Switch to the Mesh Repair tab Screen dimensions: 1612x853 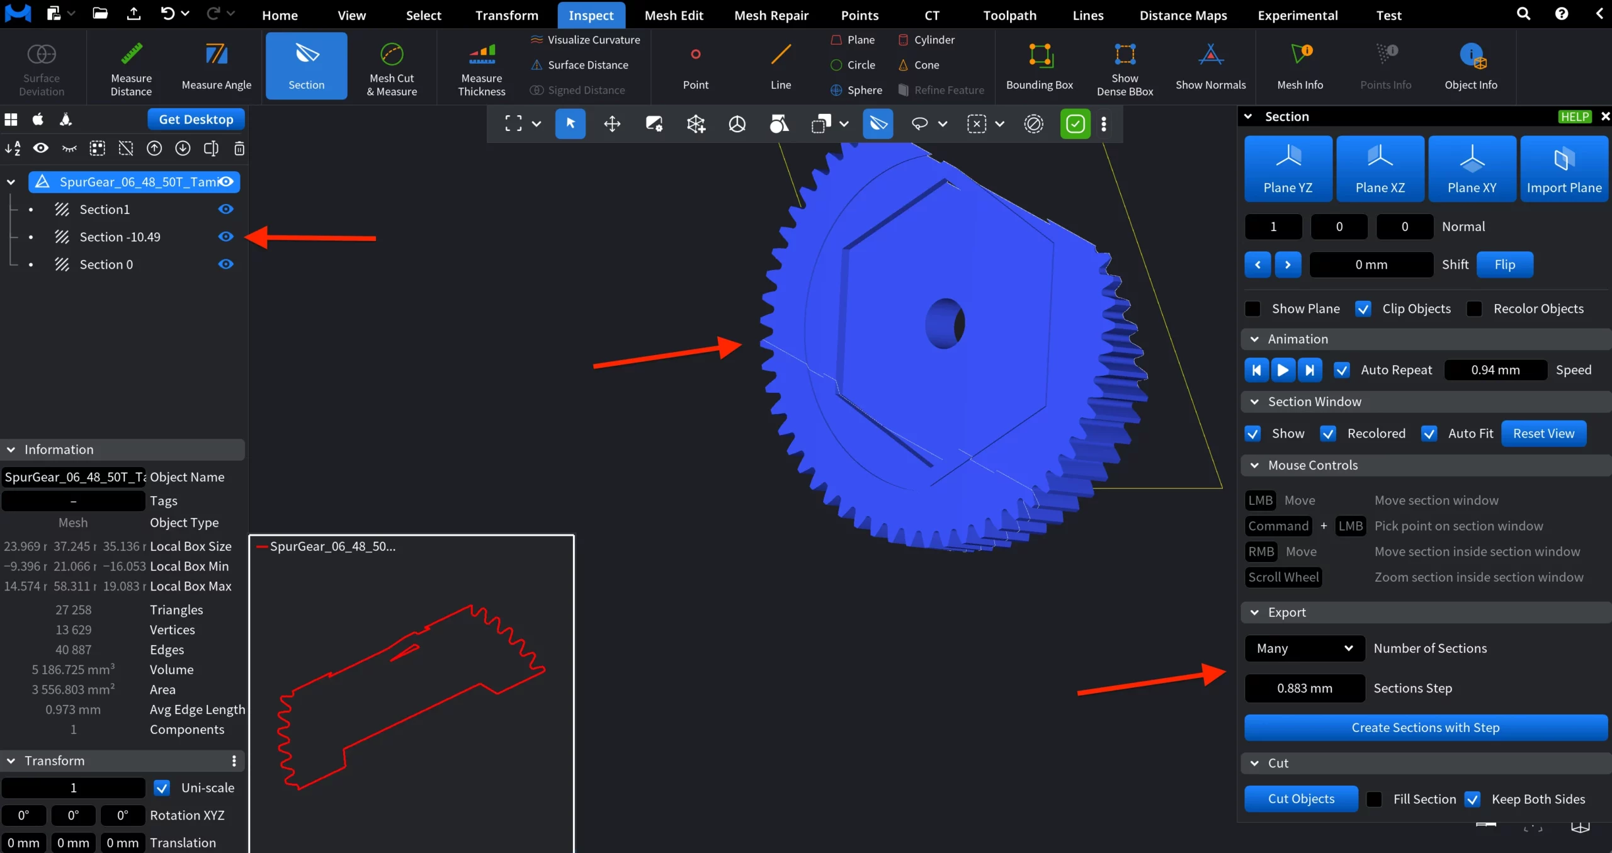click(x=771, y=15)
